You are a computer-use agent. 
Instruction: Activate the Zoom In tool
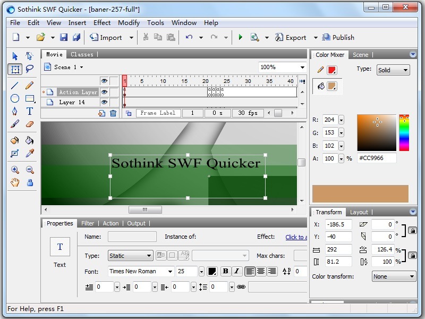(14, 169)
